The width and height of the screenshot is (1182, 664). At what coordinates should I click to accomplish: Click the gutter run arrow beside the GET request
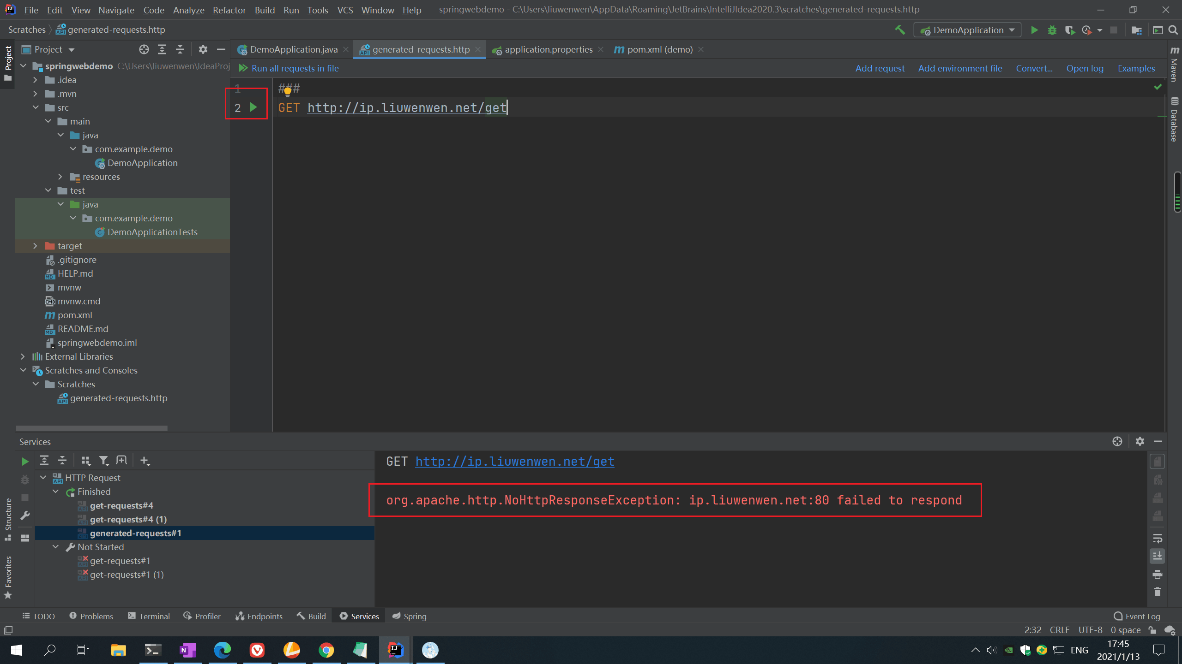click(253, 107)
